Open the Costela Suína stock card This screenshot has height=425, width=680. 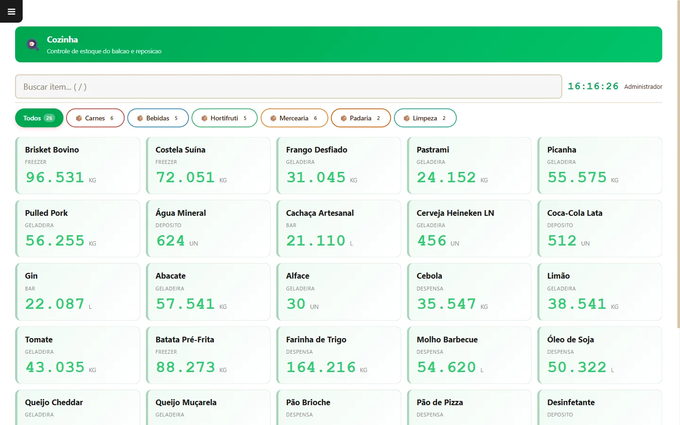tap(208, 166)
